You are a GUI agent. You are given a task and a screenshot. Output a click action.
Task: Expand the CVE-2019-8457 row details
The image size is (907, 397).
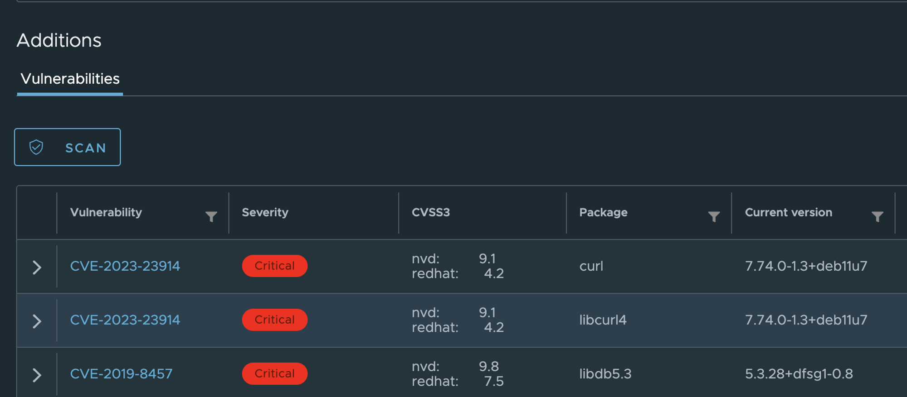point(37,375)
